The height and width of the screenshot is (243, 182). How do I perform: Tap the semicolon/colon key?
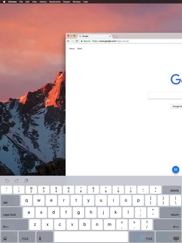pyautogui.click(x=140, y=212)
